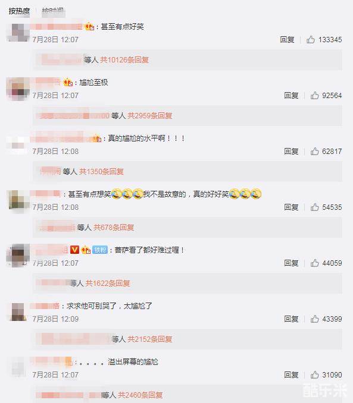The height and width of the screenshot is (403, 353).
Task: Switch to 按时间 sorting tab
Action: point(53,11)
